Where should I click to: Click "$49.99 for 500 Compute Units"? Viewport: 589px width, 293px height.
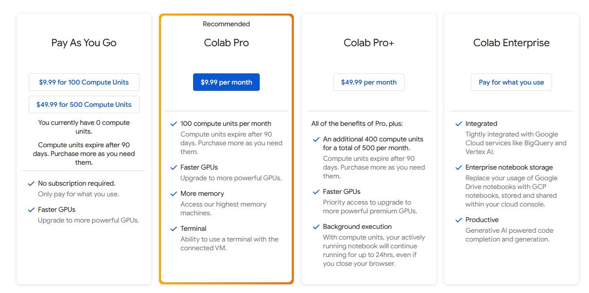[x=84, y=104]
